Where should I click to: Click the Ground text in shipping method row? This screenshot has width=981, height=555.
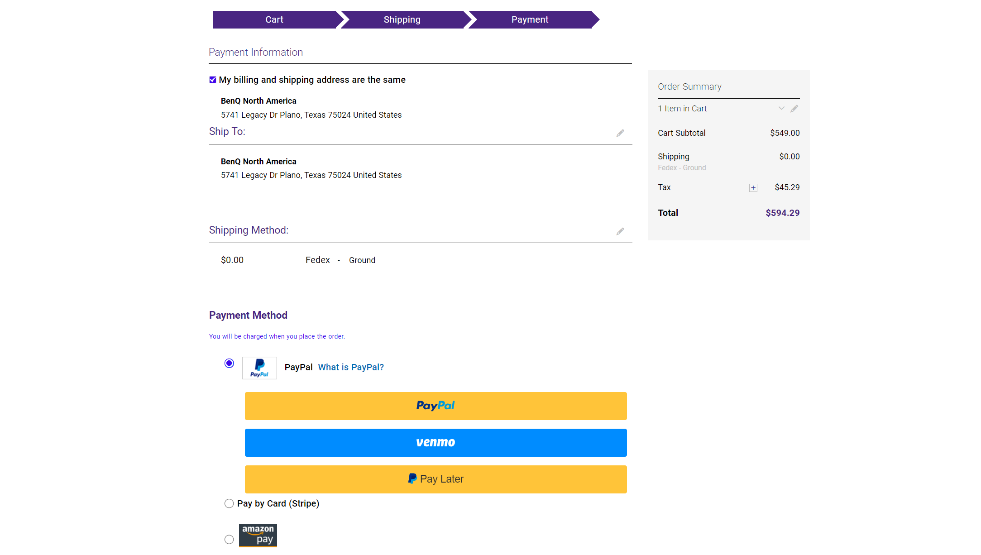362,260
